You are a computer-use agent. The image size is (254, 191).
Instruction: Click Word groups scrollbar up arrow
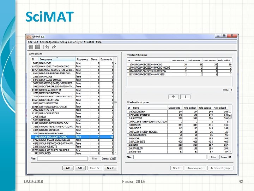click(x=115, y=64)
